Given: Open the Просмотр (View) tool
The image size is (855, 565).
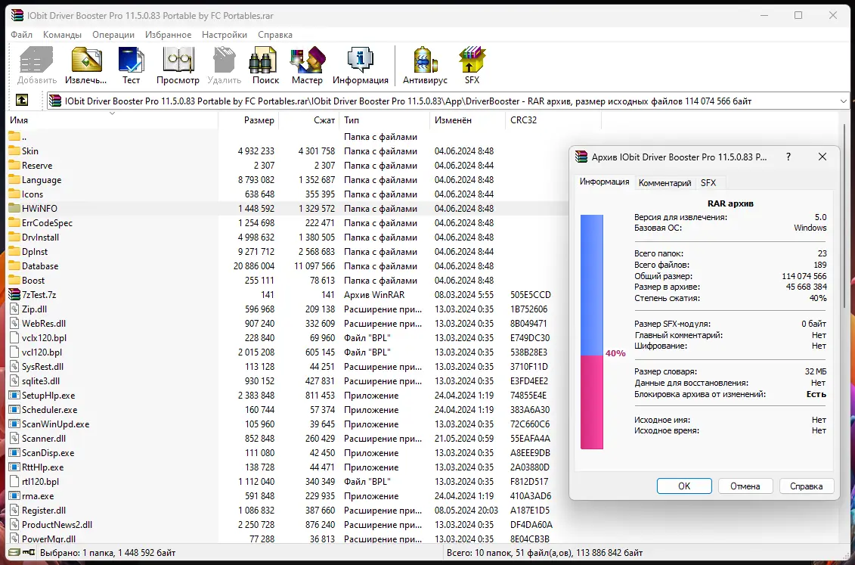Looking at the screenshot, I should pyautogui.click(x=178, y=66).
